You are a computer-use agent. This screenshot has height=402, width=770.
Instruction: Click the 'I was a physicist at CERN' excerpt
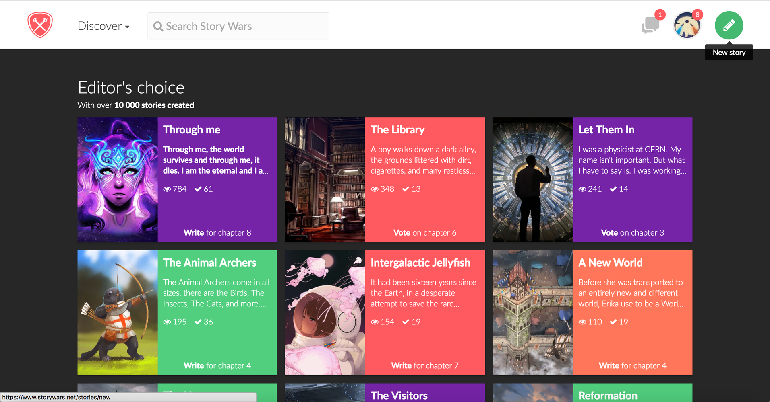point(632,160)
